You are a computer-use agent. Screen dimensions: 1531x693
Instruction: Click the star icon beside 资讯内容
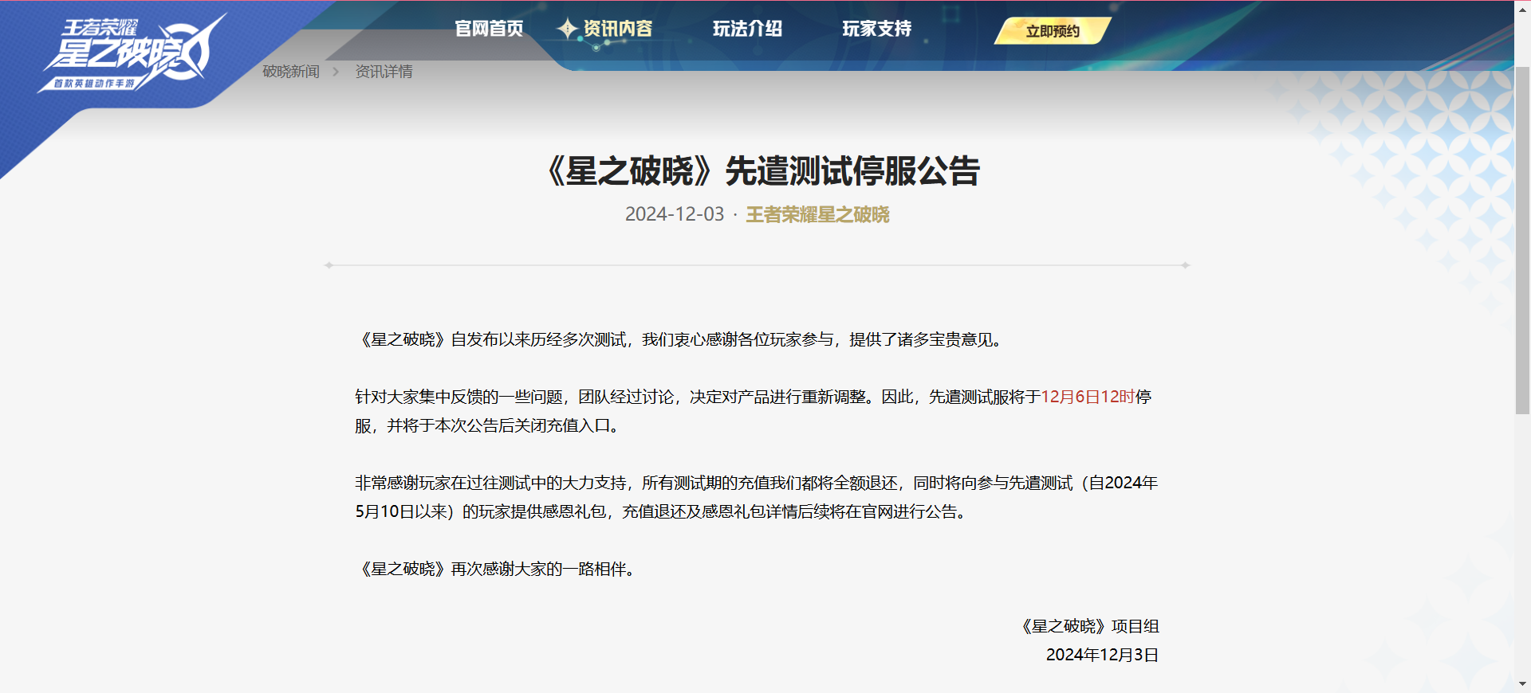(x=567, y=29)
